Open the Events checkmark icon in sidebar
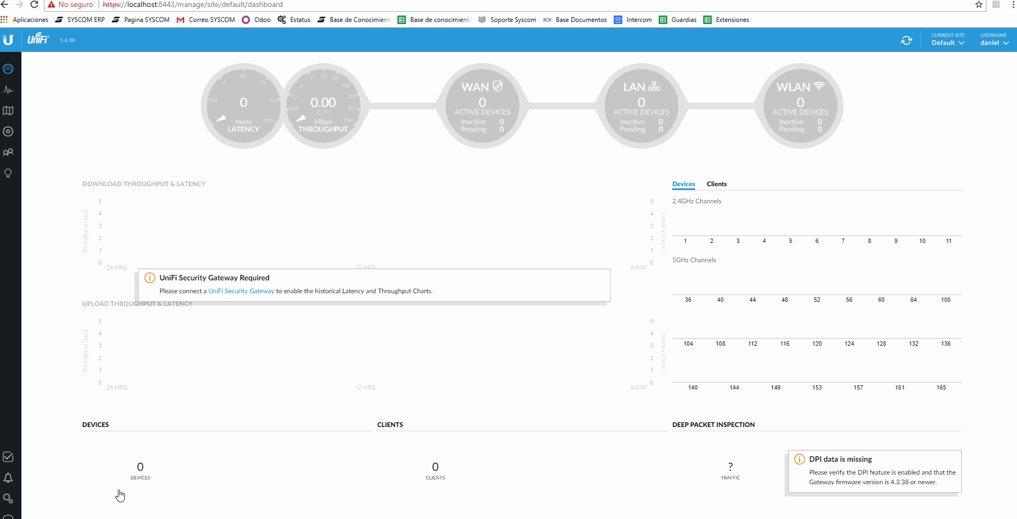Image resolution: width=1017 pixels, height=519 pixels. coord(8,457)
